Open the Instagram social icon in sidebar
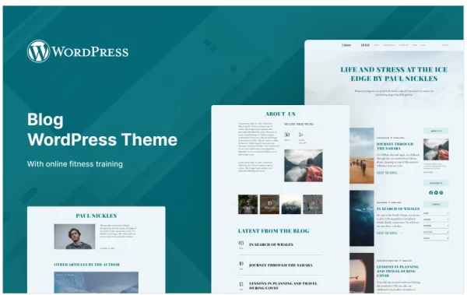This screenshot has width=467, height=295. pyautogui.click(x=441, y=193)
